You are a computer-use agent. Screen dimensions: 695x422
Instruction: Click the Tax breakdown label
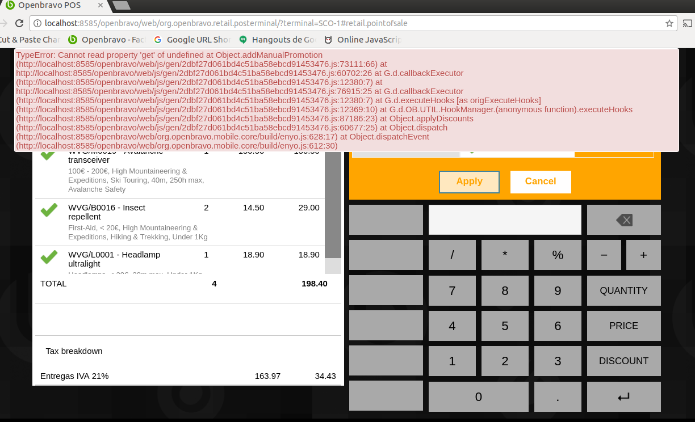74,351
